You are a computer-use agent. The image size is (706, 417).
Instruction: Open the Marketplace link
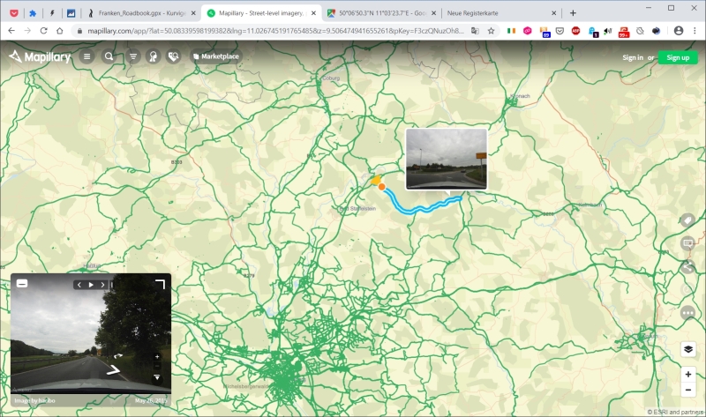[x=216, y=56]
